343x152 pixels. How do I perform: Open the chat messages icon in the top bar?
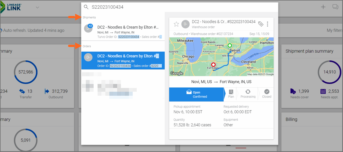click(335, 7)
